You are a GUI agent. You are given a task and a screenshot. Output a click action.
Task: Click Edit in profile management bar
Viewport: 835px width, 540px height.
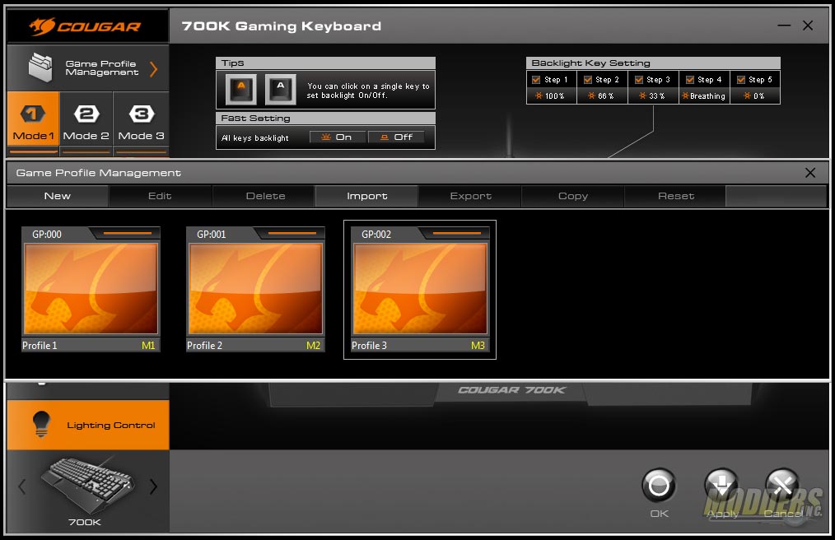(x=160, y=196)
